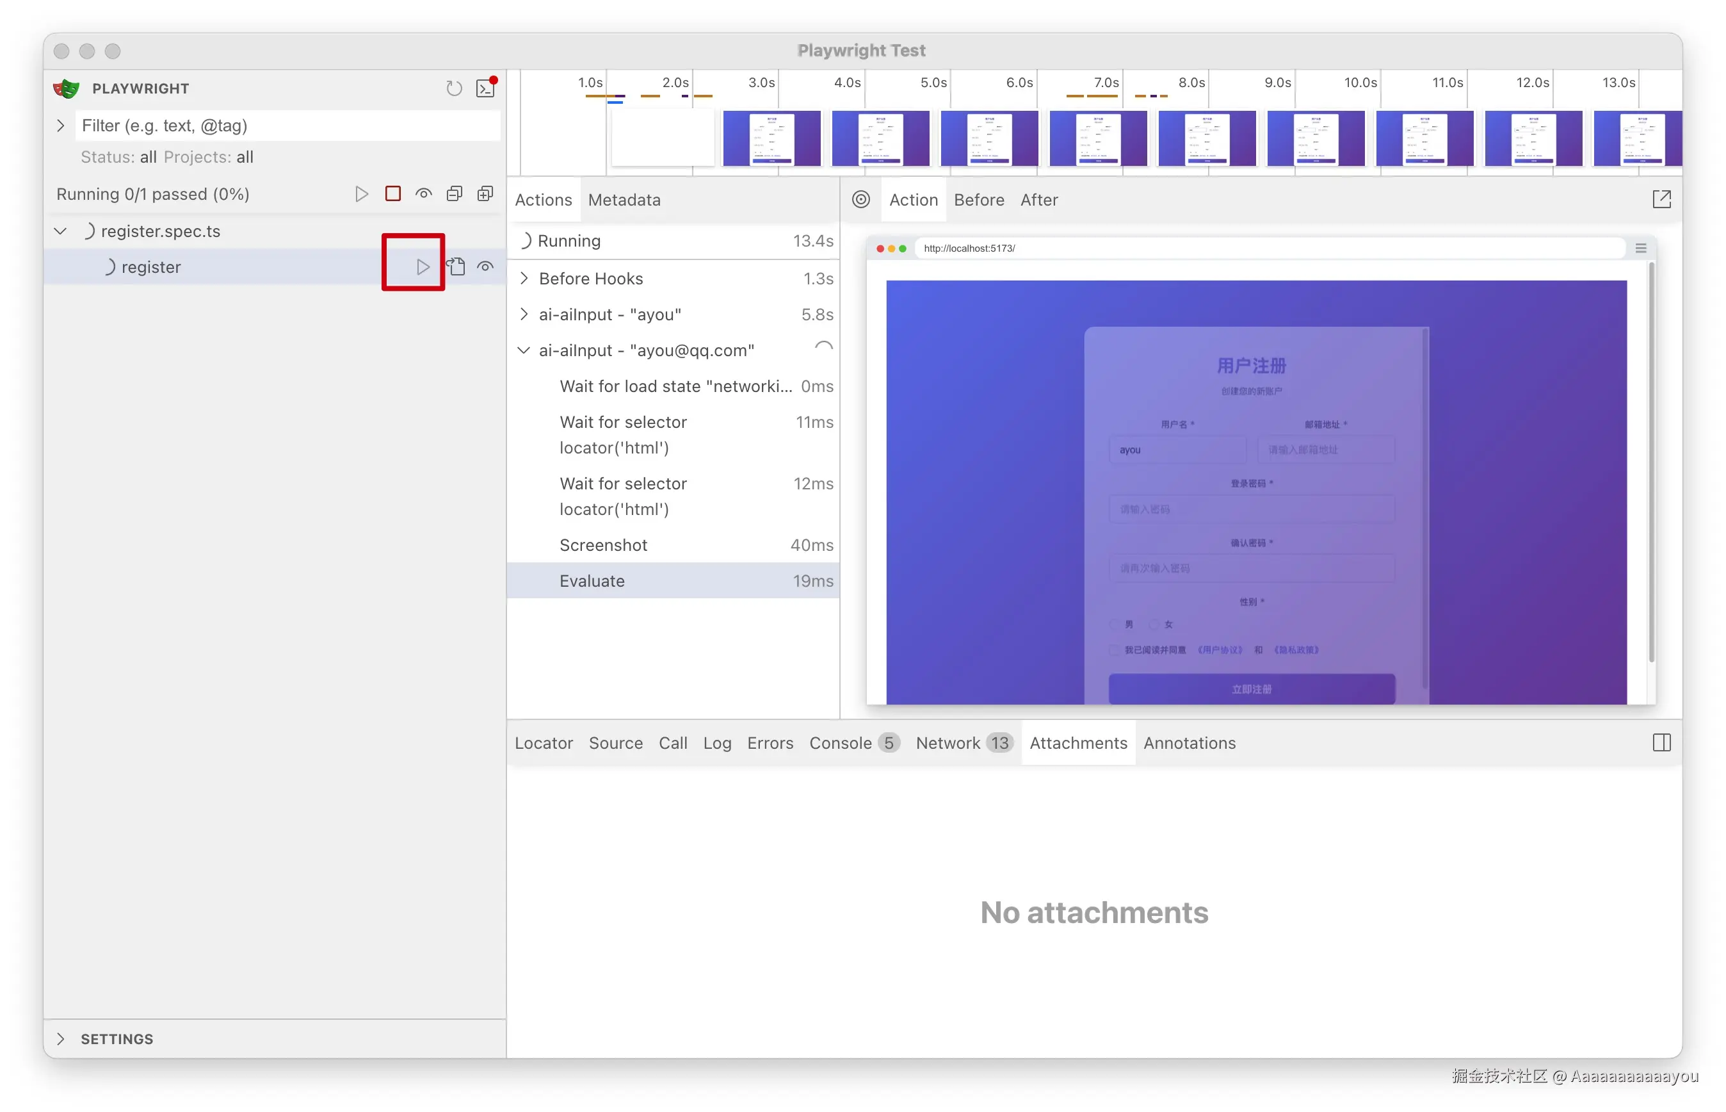Click the Filter tests input field
The height and width of the screenshot is (1112, 1726).
click(287, 126)
